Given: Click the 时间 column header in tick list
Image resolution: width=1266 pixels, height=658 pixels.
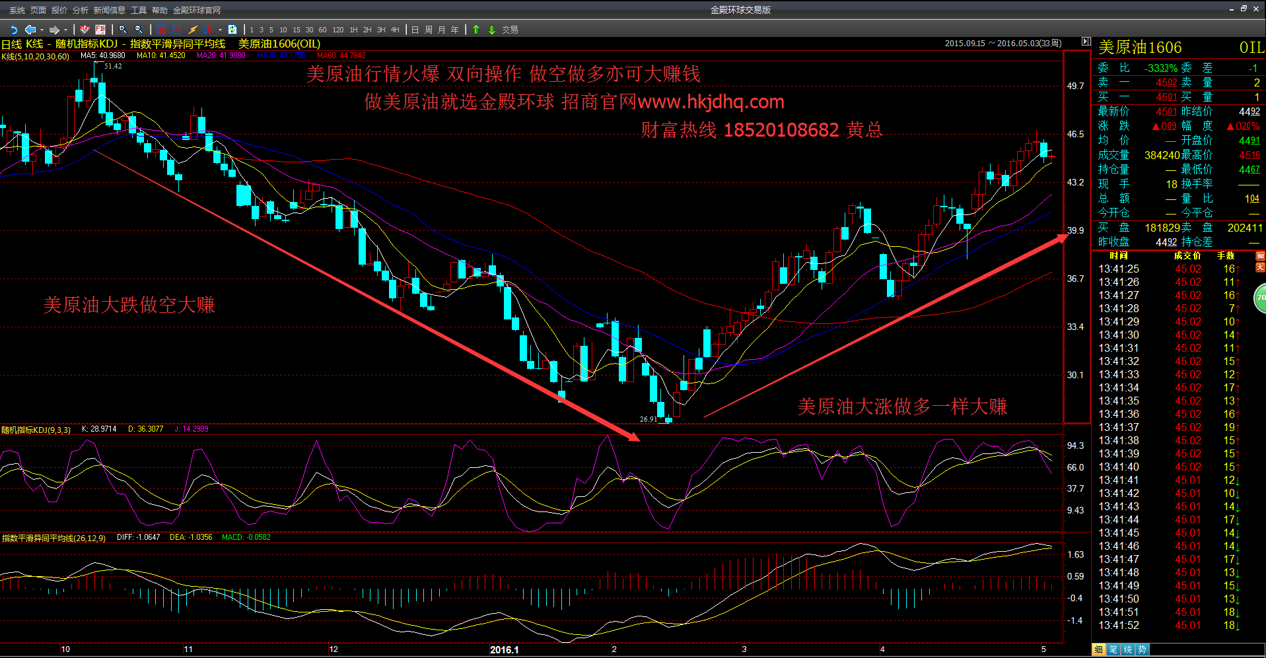Looking at the screenshot, I should [1119, 255].
